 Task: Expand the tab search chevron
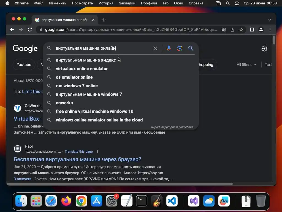pos(270,20)
